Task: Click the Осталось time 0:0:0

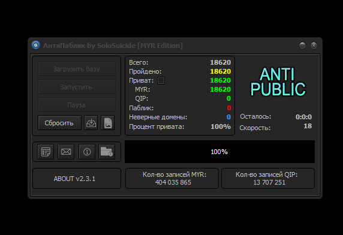Action: [303, 117]
